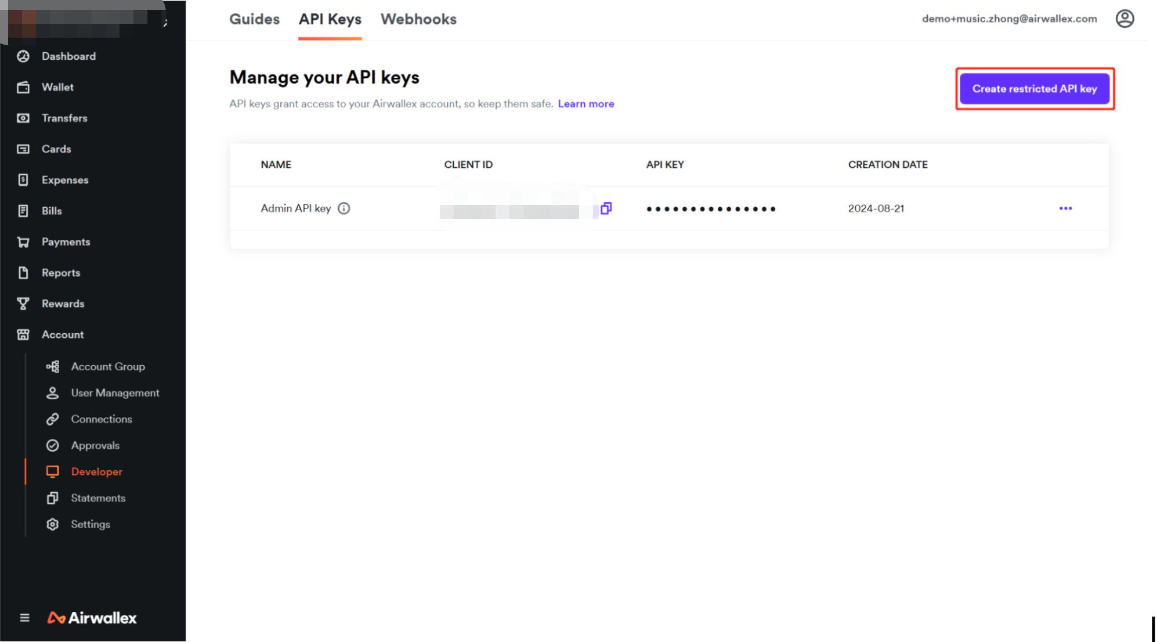The image size is (1157, 642).
Task: Click the Expenses icon in sidebar
Action: pyautogui.click(x=23, y=180)
